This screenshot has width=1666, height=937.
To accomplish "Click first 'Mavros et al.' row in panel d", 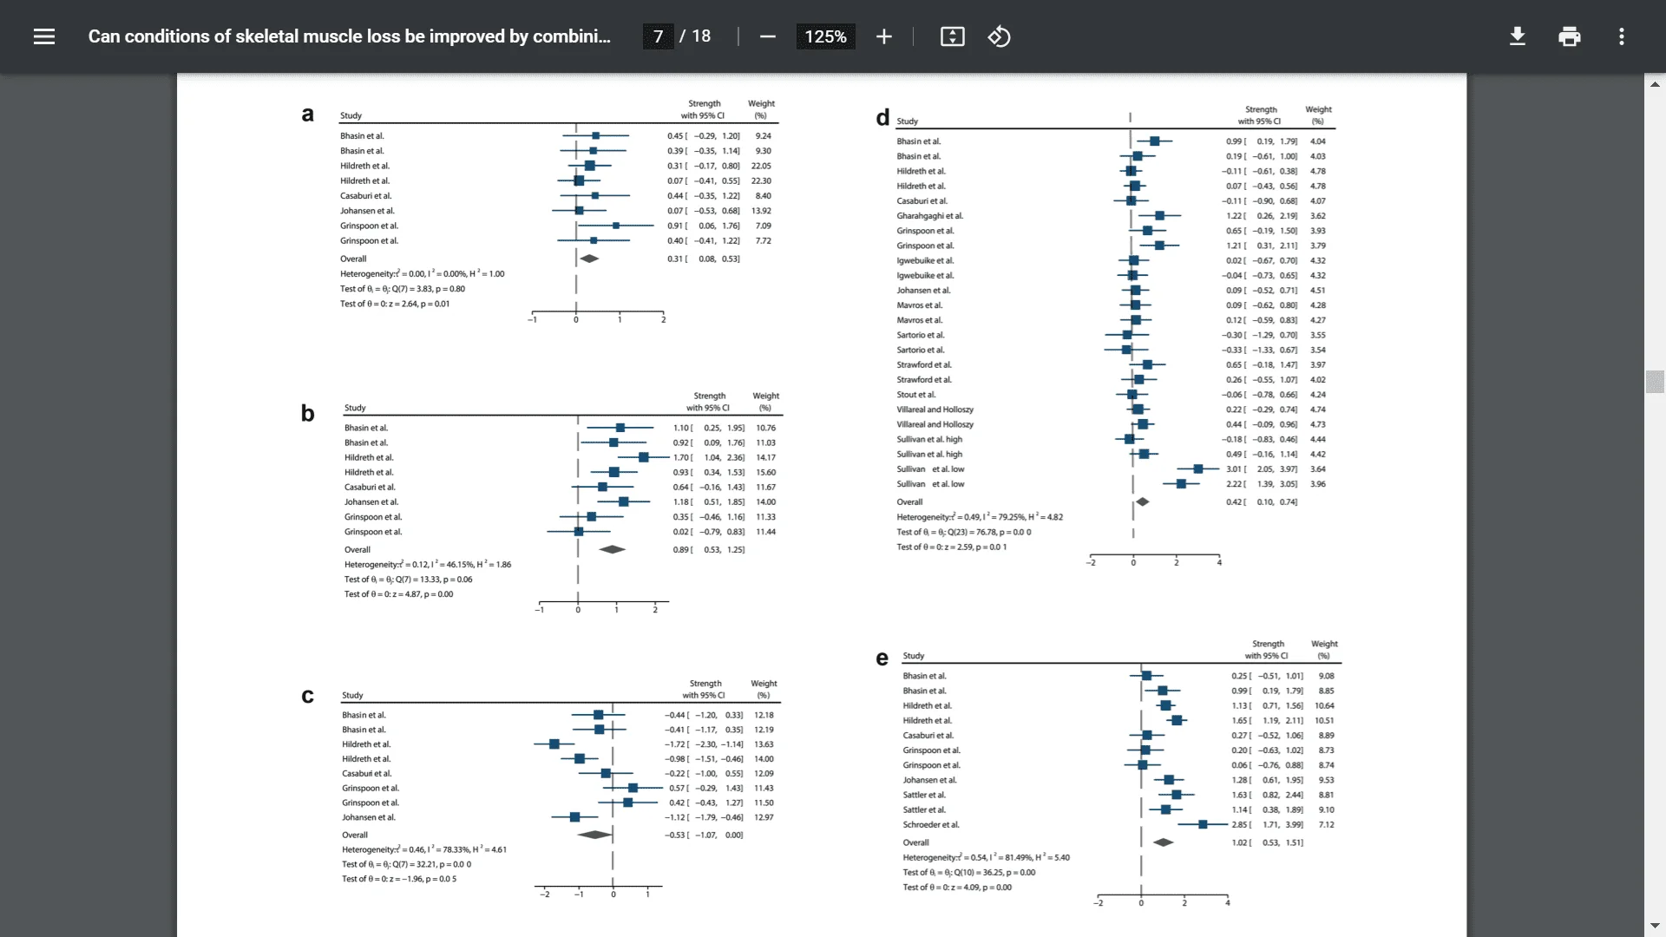I will 1111,305.
